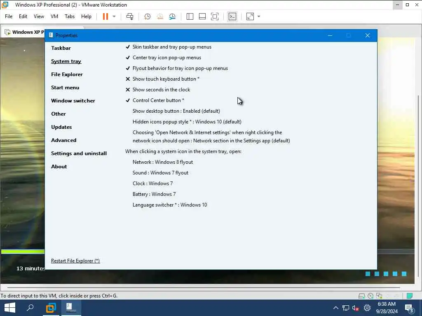Open the File Explorer section

[67, 74]
